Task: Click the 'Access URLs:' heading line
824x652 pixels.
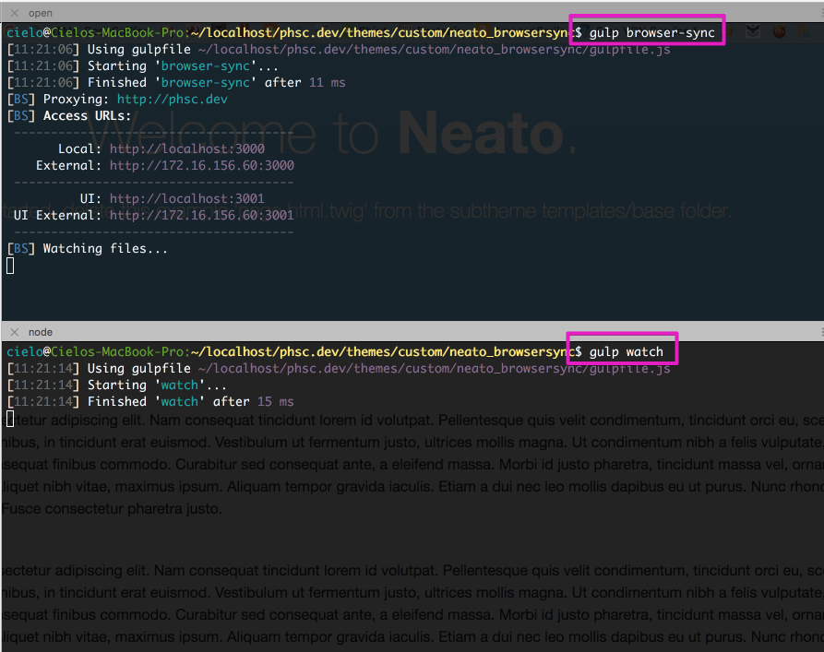Action: point(87,116)
